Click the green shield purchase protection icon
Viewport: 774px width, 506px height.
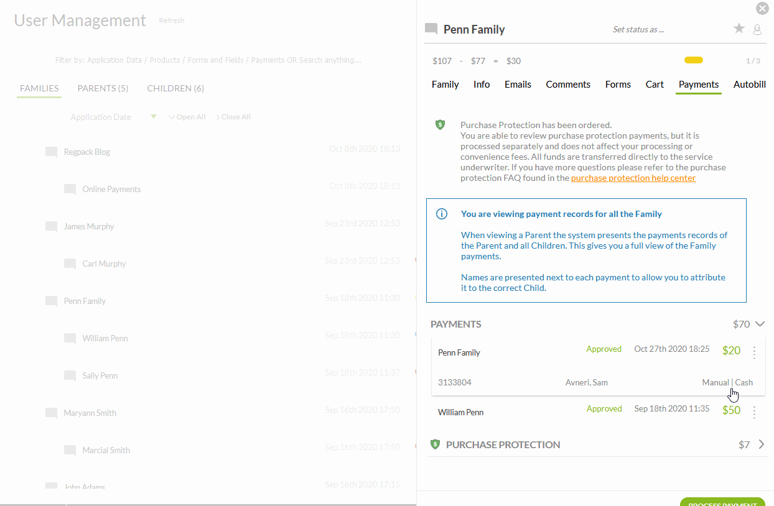coord(441,124)
